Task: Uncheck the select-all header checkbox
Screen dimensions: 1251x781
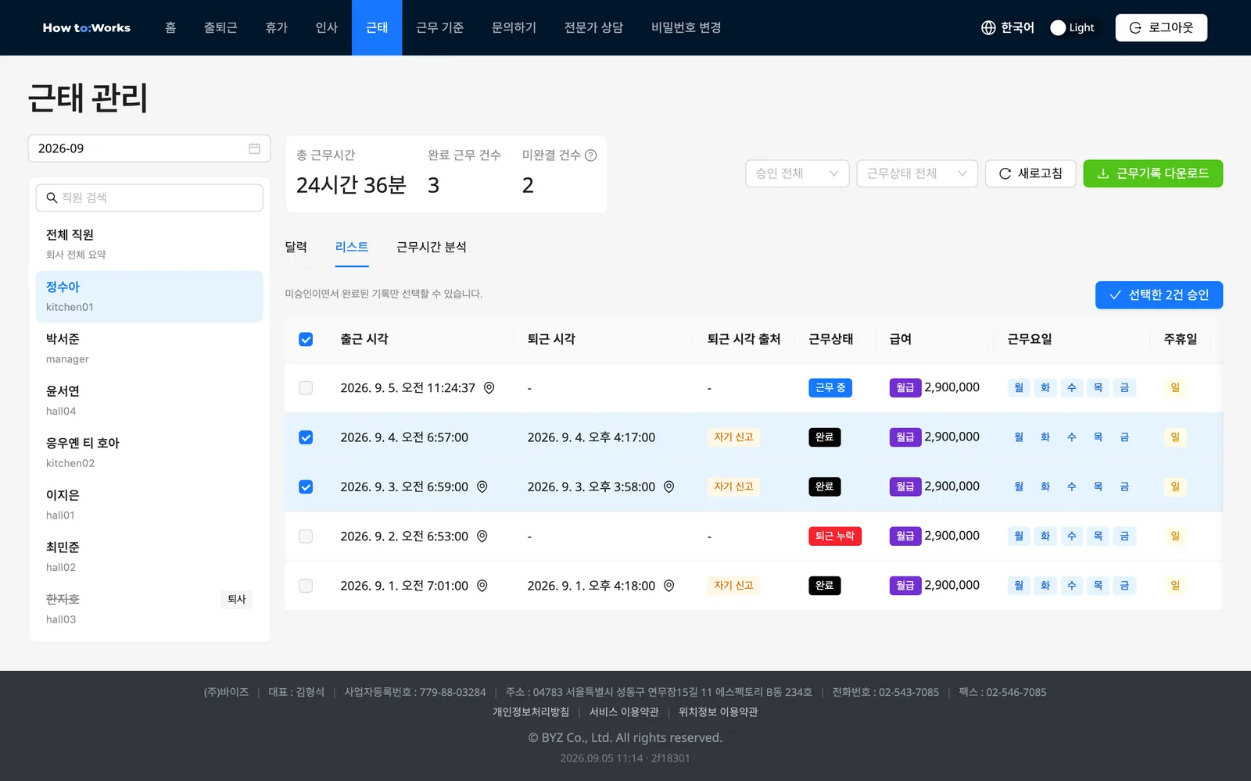Action: click(x=306, y=339)
